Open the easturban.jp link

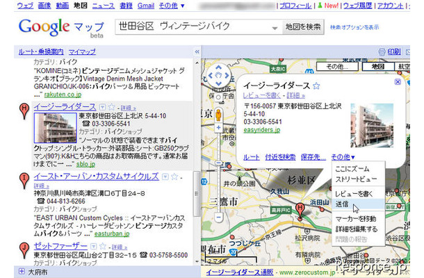[x=112, y=234]
